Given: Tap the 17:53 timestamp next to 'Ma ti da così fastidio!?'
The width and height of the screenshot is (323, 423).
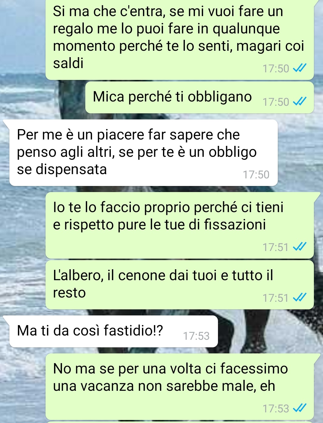Looking at the screenshot, I should point(196,336).
